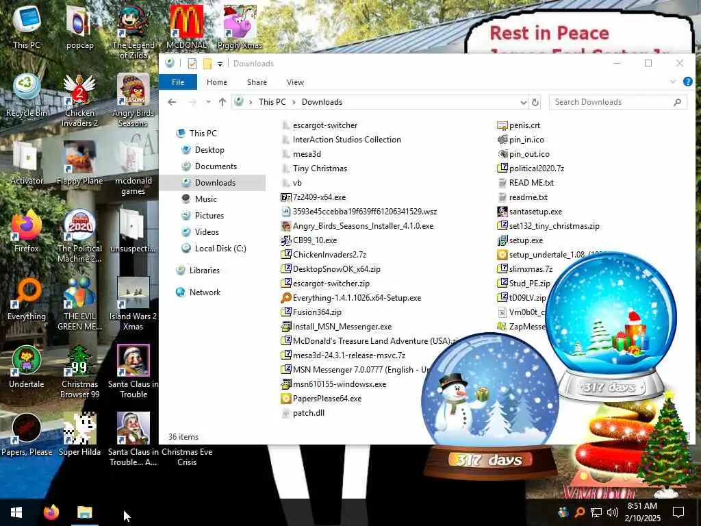Click the File Explorer taskbar icon

84,512
